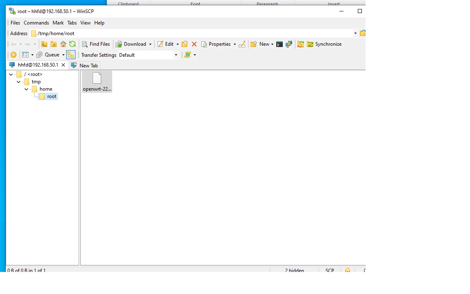Go up to parent directory
This screenshot has width=470, height=294.
[x=44, y=44]
